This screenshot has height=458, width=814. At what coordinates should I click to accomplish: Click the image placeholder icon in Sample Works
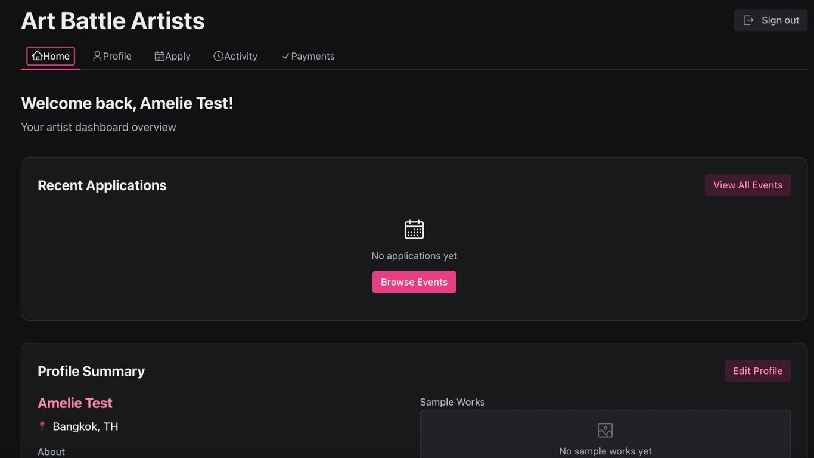pyautogui.click(x=605, y=430)
